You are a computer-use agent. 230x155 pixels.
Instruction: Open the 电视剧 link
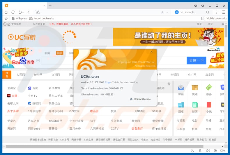(x=181, y=120)
